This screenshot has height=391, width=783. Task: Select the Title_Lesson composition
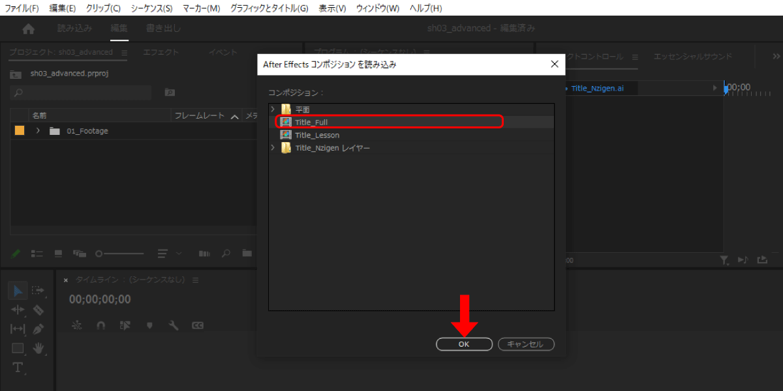[411, 135]
